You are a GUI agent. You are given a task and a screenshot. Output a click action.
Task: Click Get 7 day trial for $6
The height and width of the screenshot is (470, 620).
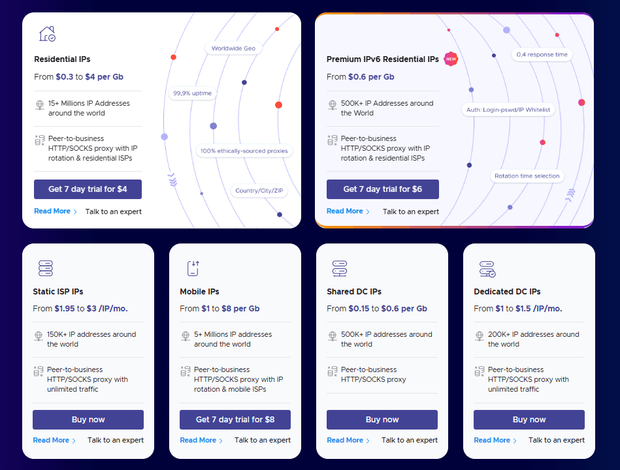[x=382, y=189]
